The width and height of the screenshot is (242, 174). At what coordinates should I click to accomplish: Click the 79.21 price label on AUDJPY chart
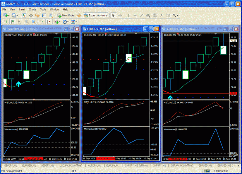click(233, 41)
